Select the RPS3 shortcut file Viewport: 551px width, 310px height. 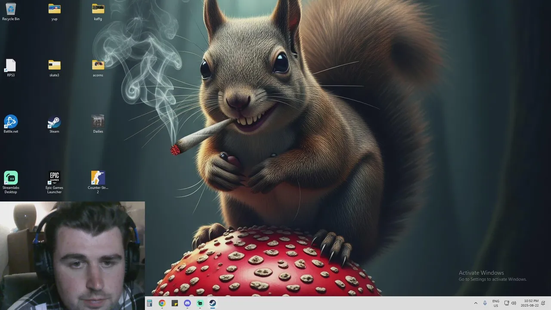(11, 68)
